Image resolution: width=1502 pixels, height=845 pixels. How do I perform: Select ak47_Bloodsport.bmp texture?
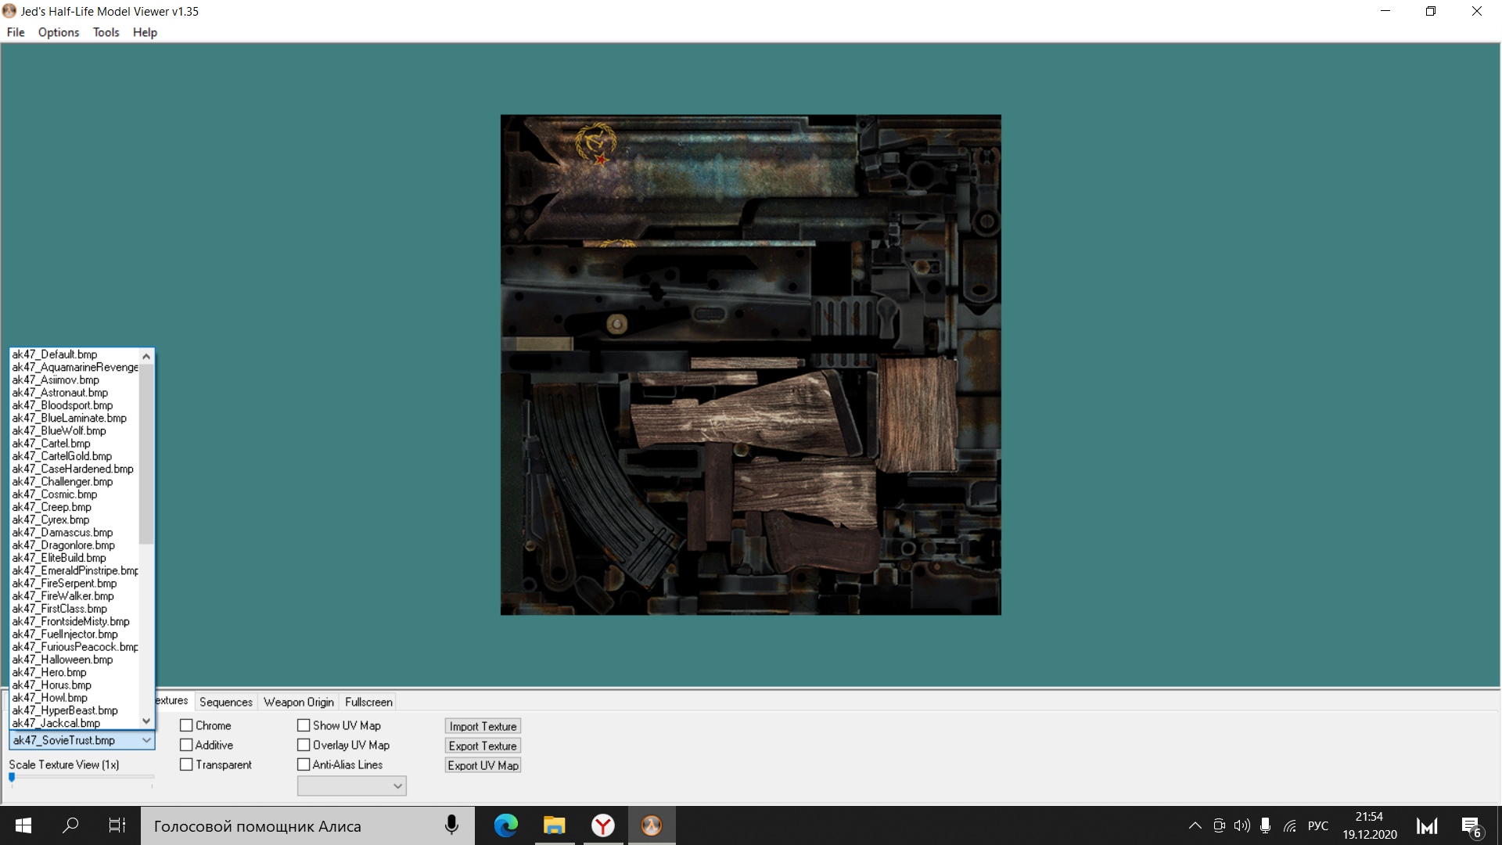[x=74, y=405]
